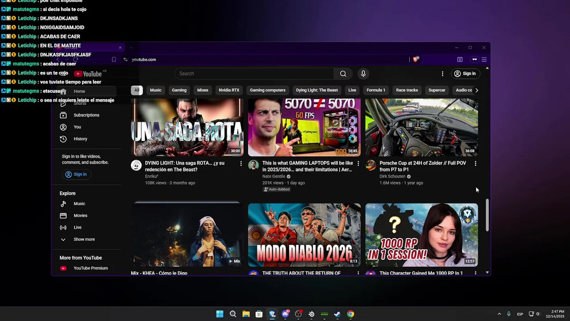Bookmark this page in the address bar

[114, 59]
